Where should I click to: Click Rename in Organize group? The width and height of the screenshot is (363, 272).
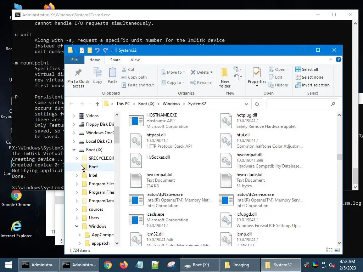[201, 82]
